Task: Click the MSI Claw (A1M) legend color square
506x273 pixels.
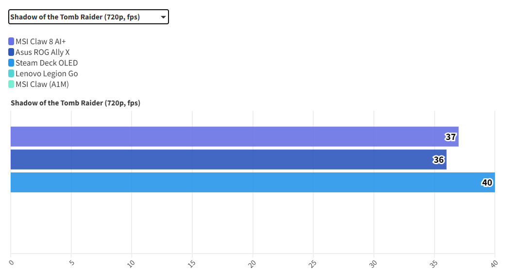Action: pos(11,84)
